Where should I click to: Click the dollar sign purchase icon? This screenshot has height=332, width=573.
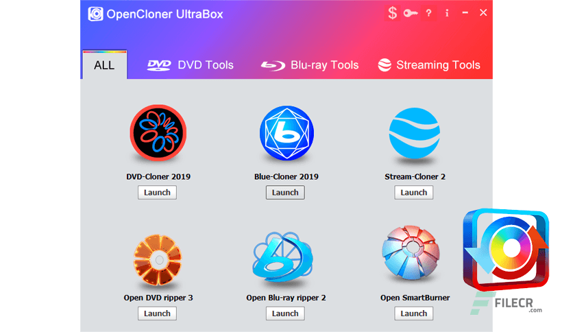[393, 13]
